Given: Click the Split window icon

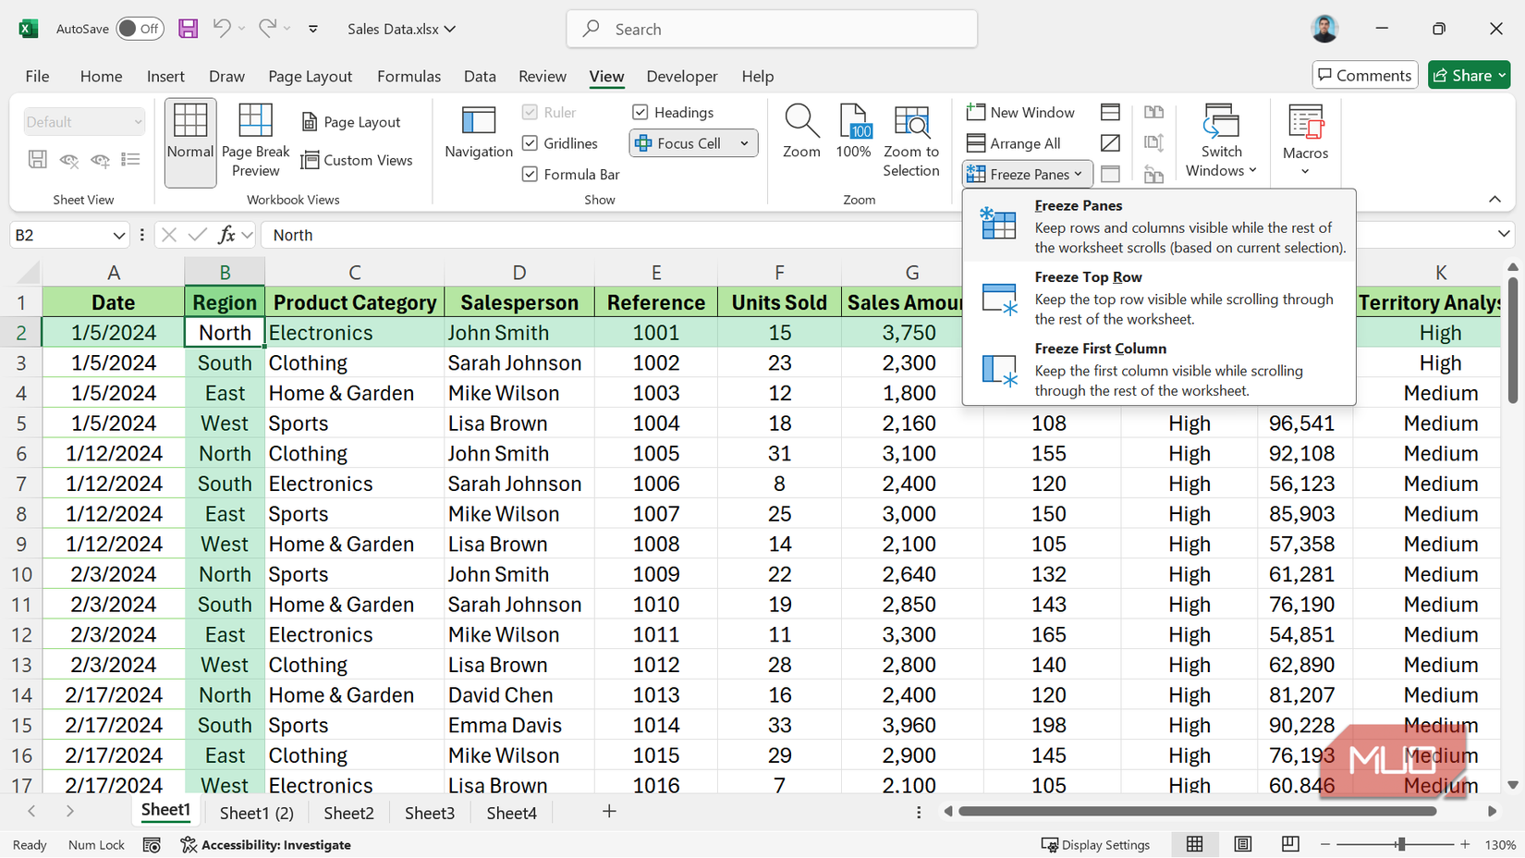Looking at the screenshot, I should [1111, 112].
